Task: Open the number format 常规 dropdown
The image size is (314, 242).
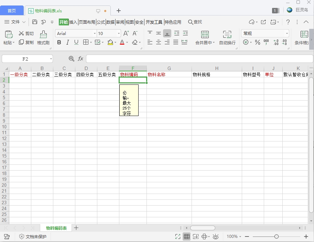Action: click(x=287, y=33)
